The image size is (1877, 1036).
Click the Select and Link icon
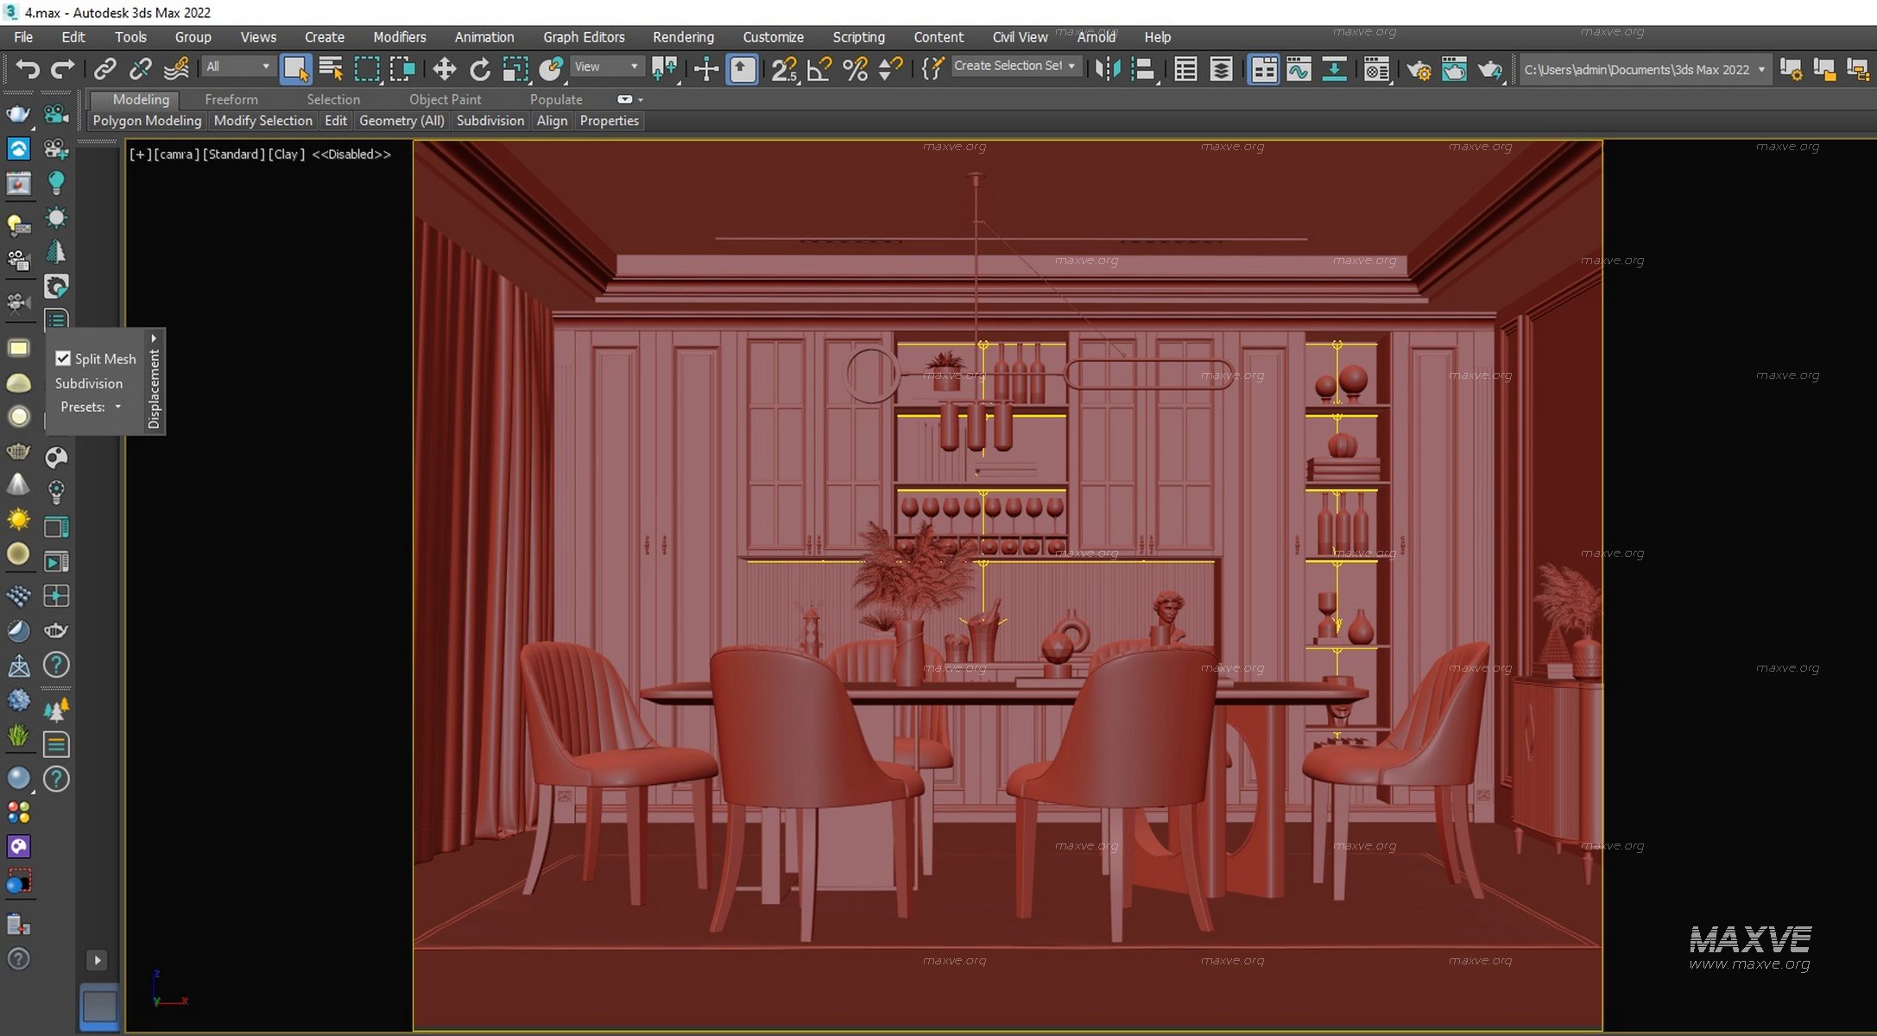[104, 68]
